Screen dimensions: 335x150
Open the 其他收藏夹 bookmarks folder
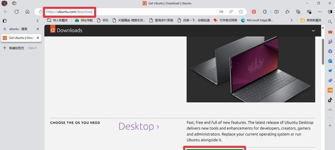click(x=311, y=20)
